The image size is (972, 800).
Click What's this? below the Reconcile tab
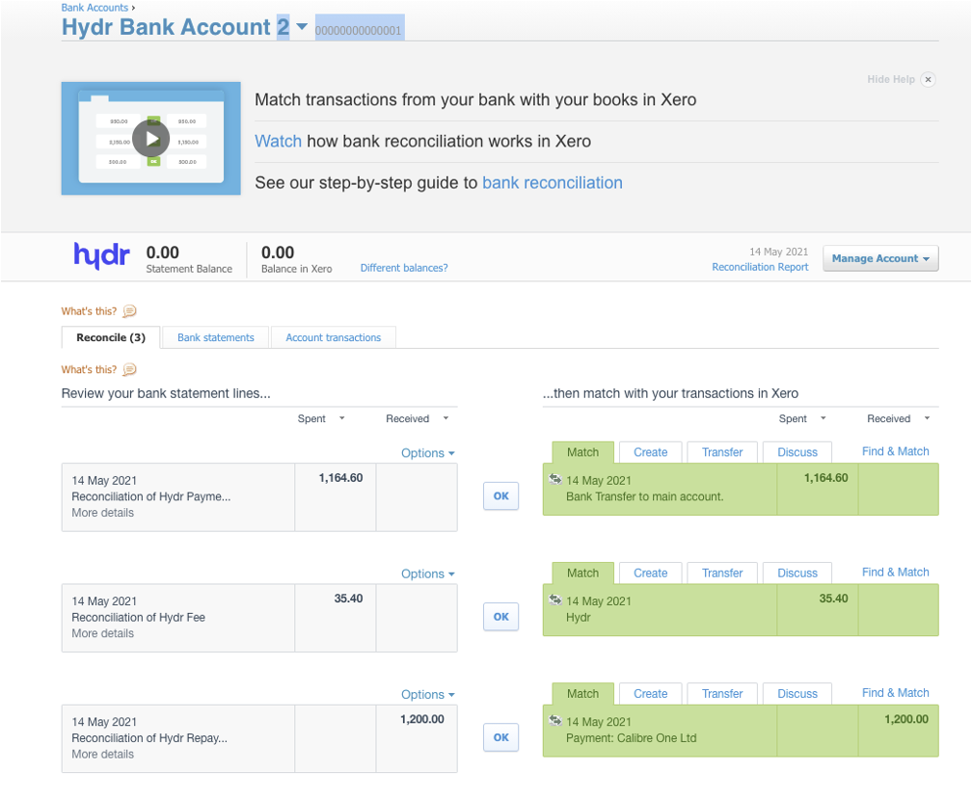point(89,369)
